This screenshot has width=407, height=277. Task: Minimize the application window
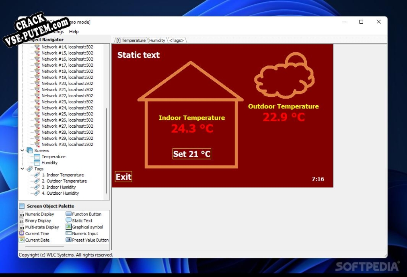point(344,22)
